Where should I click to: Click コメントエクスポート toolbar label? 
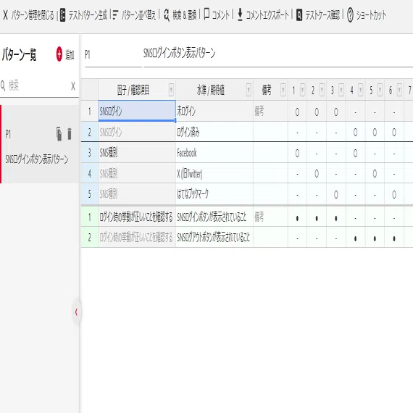point(267,15)
